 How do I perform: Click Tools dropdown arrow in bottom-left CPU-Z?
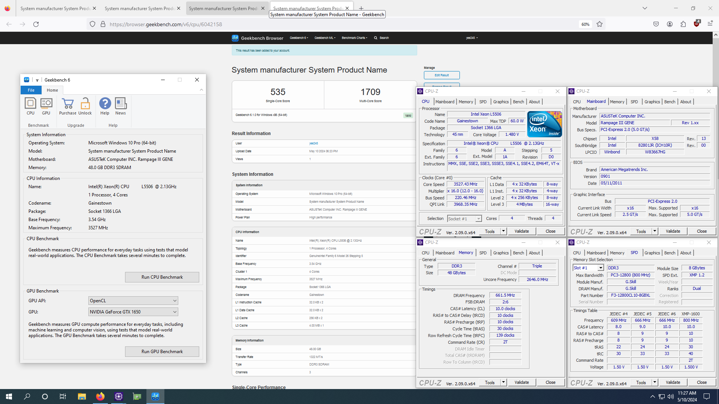click(x=503, y=382)
